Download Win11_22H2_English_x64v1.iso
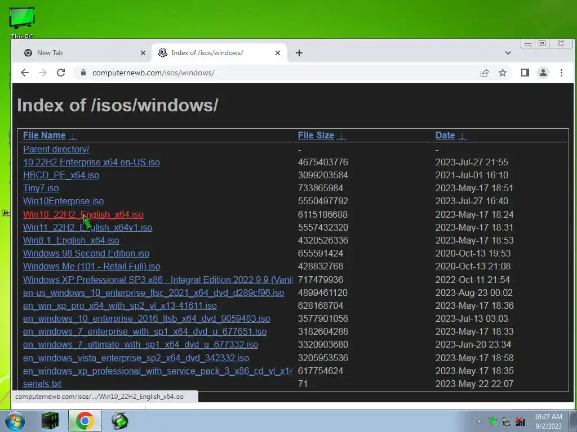 (x=87, y=227)
